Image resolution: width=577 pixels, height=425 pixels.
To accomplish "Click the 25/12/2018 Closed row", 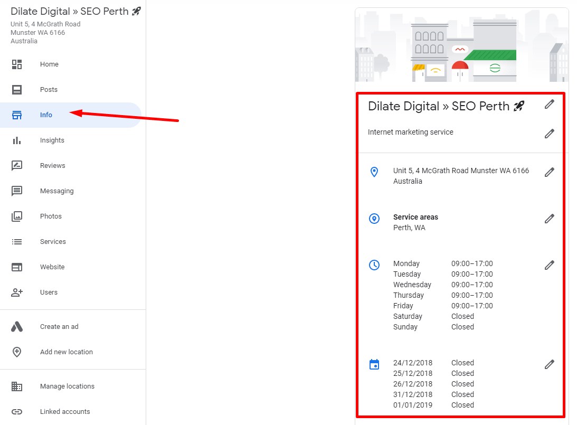I will pyautogui.click(x=434, y=373).
